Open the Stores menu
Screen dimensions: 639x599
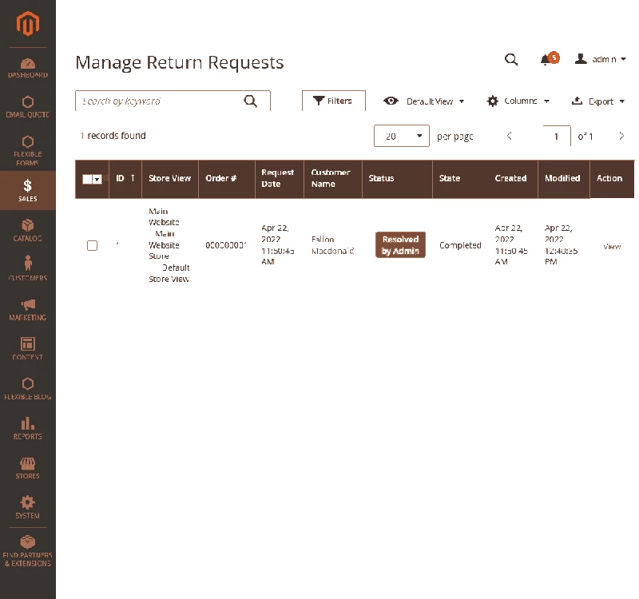tap(28, 468)
